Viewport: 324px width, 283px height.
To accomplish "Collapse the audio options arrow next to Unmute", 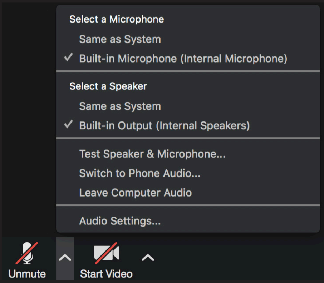I will coord(65,258).
